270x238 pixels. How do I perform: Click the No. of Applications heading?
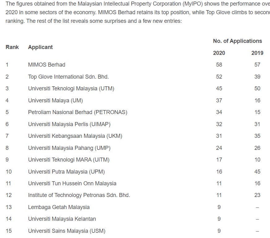click(238, 41)
